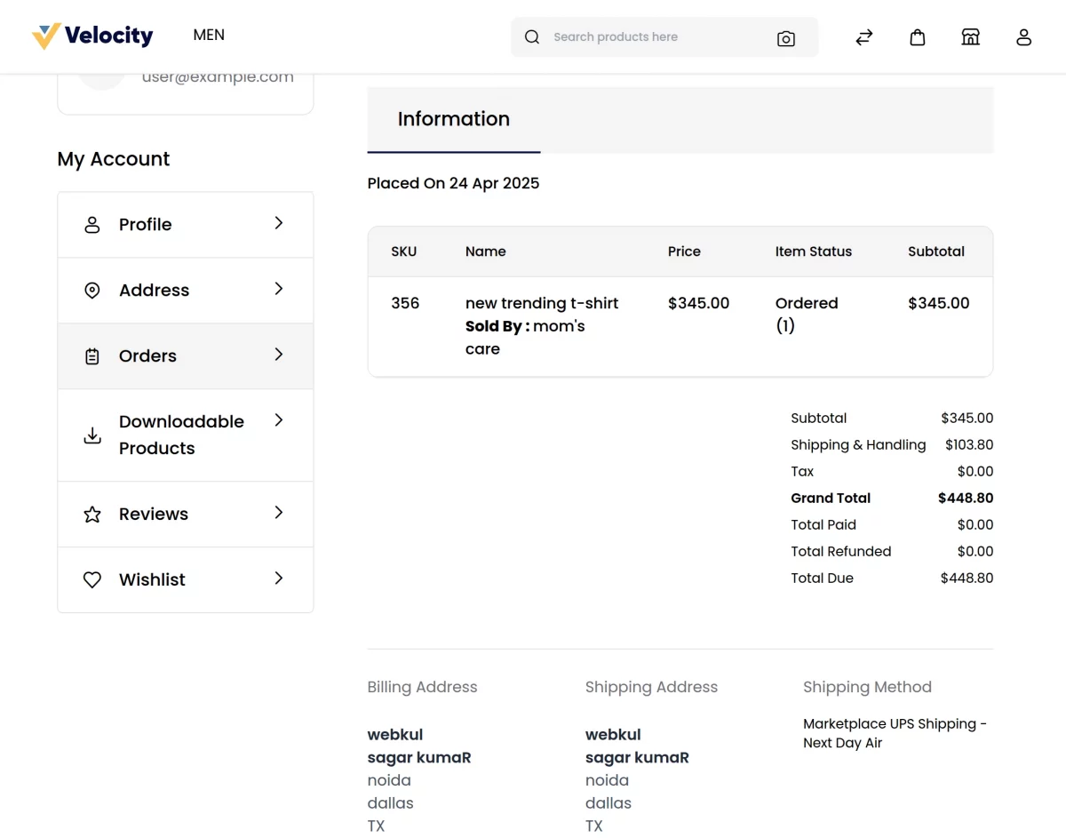Click the camera icon for image search
1066x838 pixels.
(x=785, y=38)
